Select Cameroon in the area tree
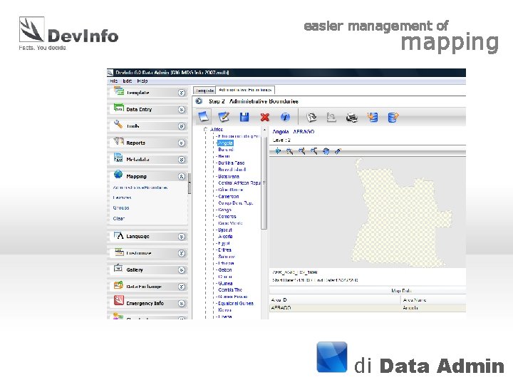This screenshot has height=385, width=513. (229, 197)
